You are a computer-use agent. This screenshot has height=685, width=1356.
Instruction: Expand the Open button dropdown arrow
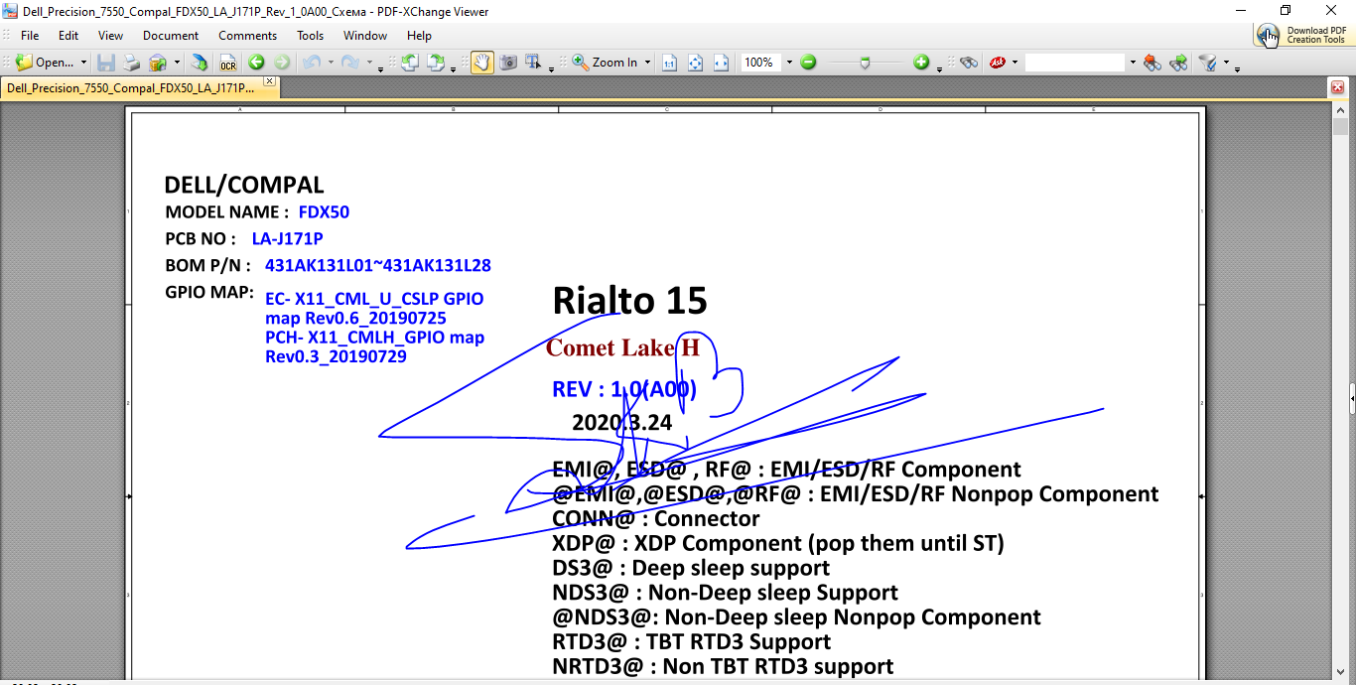coord(83,63)
